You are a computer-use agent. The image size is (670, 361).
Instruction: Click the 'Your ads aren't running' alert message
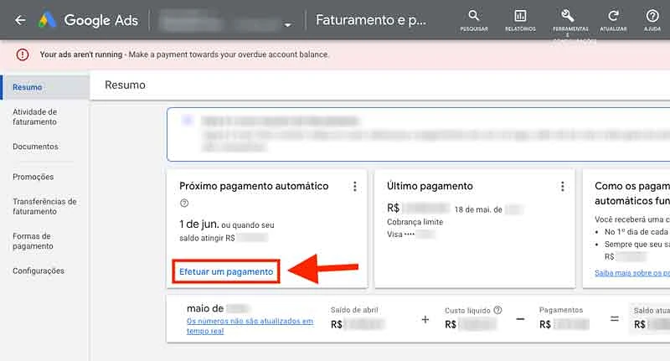(x=183, y=54)
